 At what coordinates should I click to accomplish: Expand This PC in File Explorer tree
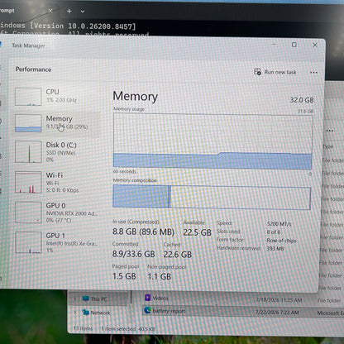[74, 299]
